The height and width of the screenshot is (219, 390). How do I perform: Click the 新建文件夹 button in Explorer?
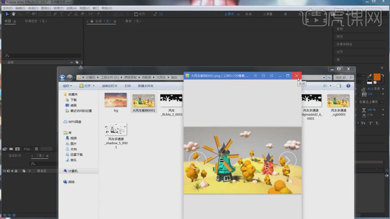[145, 86]
